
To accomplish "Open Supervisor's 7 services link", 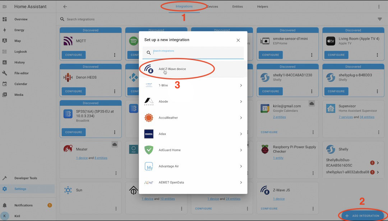I will [x=346, y=117].
